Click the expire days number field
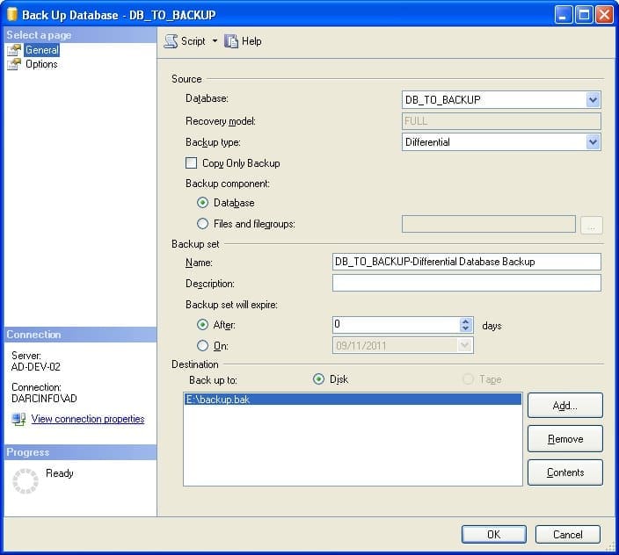Viewport: 619px width, 555px height. (x=396, y=325)
